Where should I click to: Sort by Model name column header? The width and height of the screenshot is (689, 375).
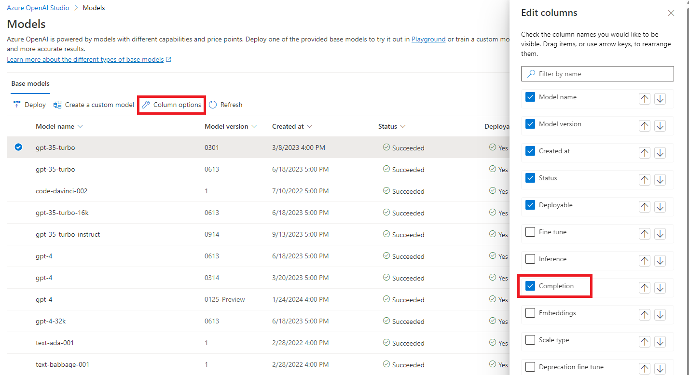click(59, 126)
